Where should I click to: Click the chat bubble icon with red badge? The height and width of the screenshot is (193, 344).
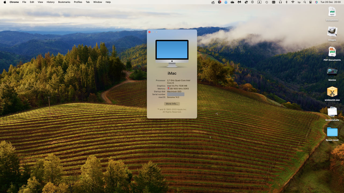[x=220, y=2]
